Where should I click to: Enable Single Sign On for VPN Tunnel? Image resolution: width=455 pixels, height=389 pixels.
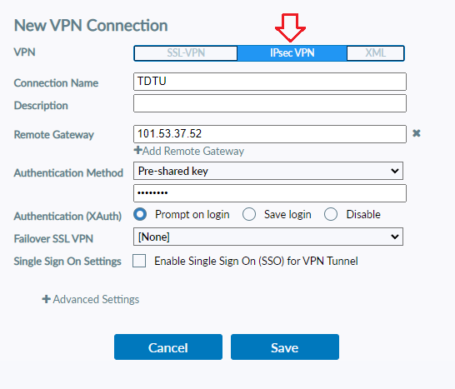pyautogui.click(x=139, y=261)
